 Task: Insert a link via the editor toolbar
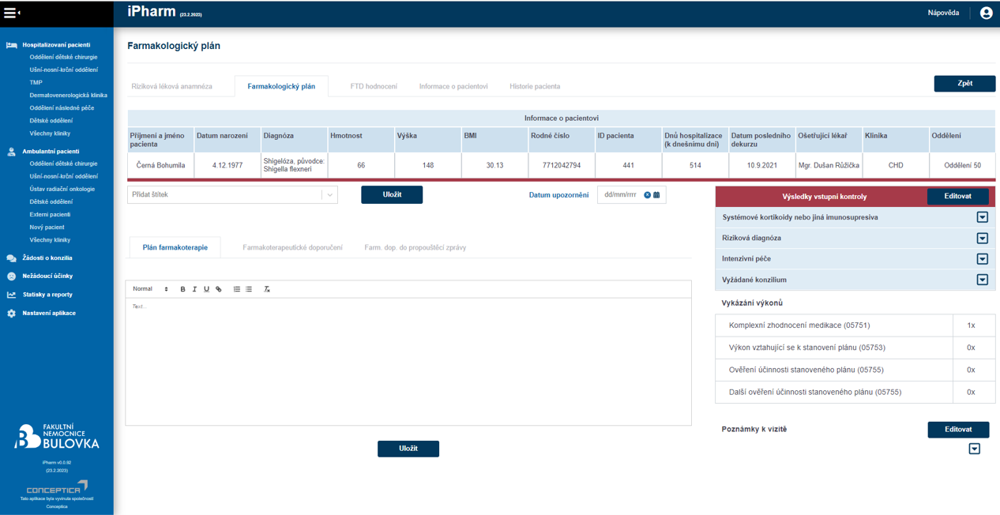(219, 289)
